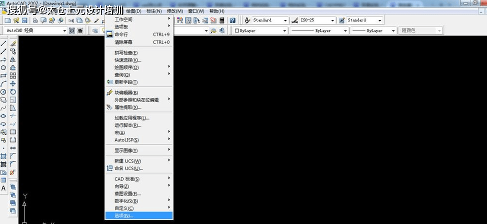Open 块编辑器(B) menu item
The image size is (487, 224).
click(139, 92)
